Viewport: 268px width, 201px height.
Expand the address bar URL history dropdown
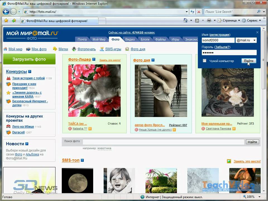tap(187, 12)
